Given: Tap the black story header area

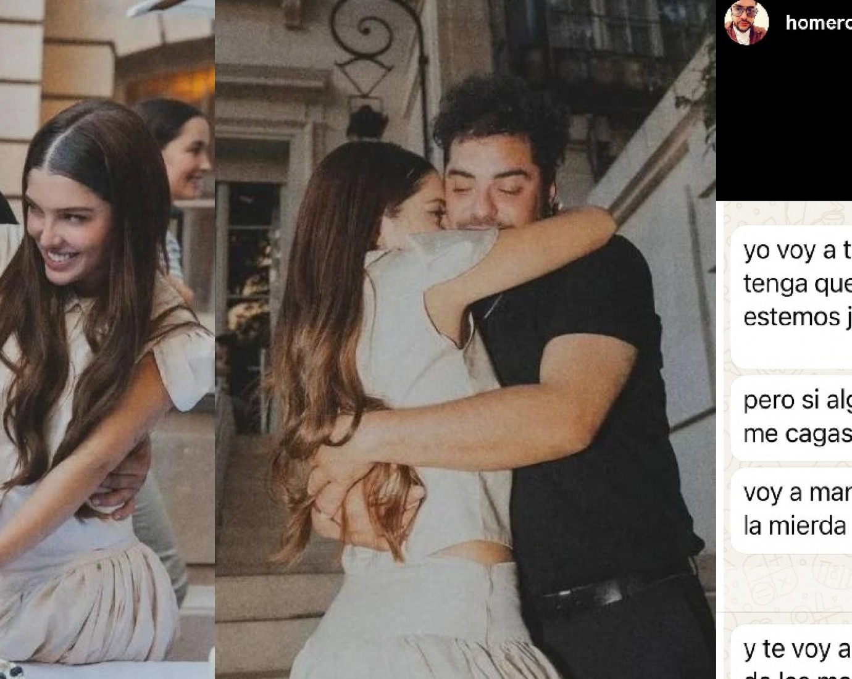Looking at the screenshot, I should (x=784, y=123).
